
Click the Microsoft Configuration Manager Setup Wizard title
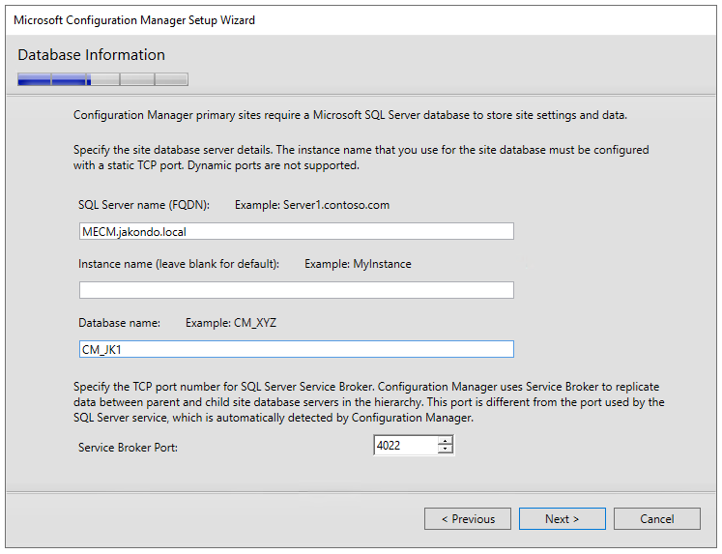coord(134,20)
